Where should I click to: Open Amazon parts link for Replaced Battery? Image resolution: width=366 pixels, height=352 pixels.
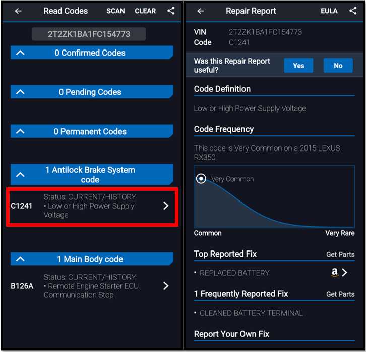click(334, 272)
